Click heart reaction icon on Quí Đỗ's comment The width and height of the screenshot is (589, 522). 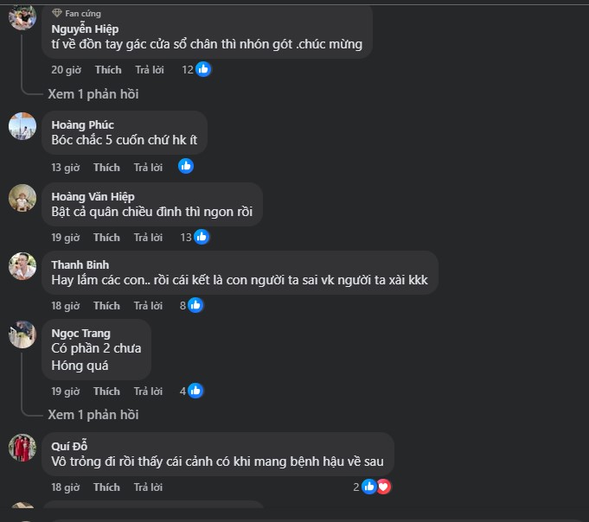(383, 487)
